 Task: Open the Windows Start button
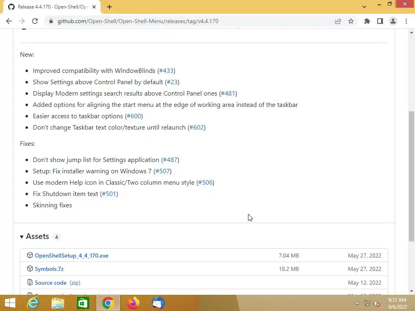(x=10, y=303)
